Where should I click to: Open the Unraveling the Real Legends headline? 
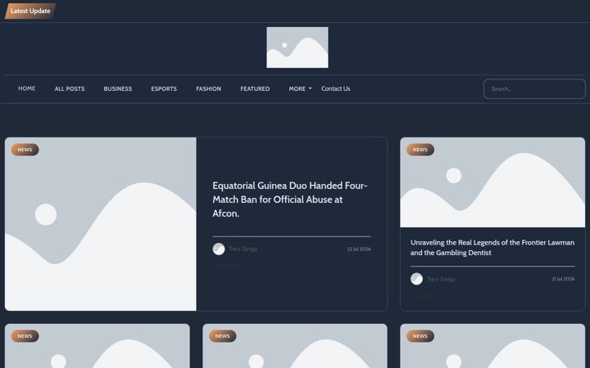(x=492, y=248)
